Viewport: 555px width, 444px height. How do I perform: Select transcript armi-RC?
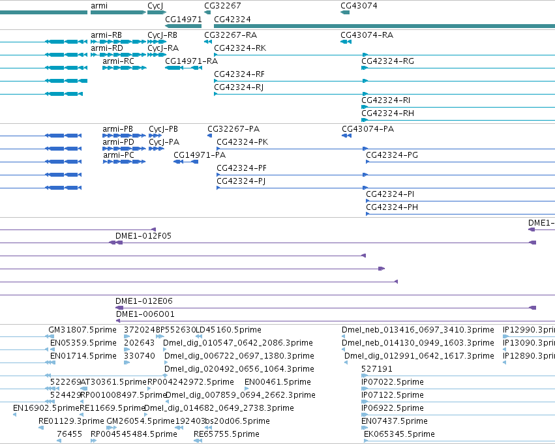(118, 61)
